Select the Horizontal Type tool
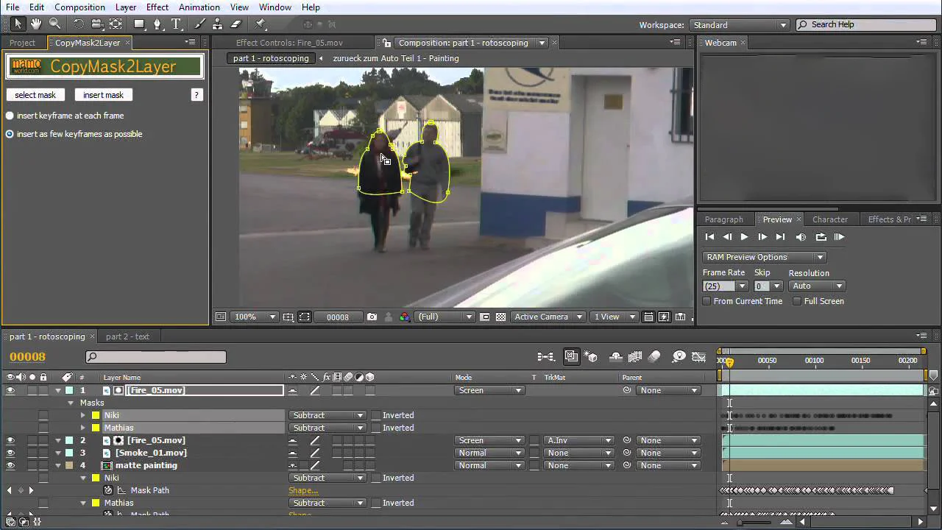942x530 pixels. pyautogui.click(x=177, y=24)
